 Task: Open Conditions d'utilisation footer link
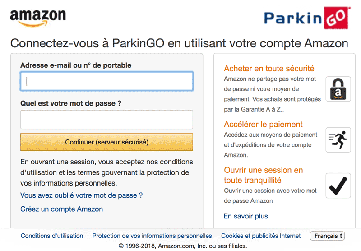pos(52,236)
